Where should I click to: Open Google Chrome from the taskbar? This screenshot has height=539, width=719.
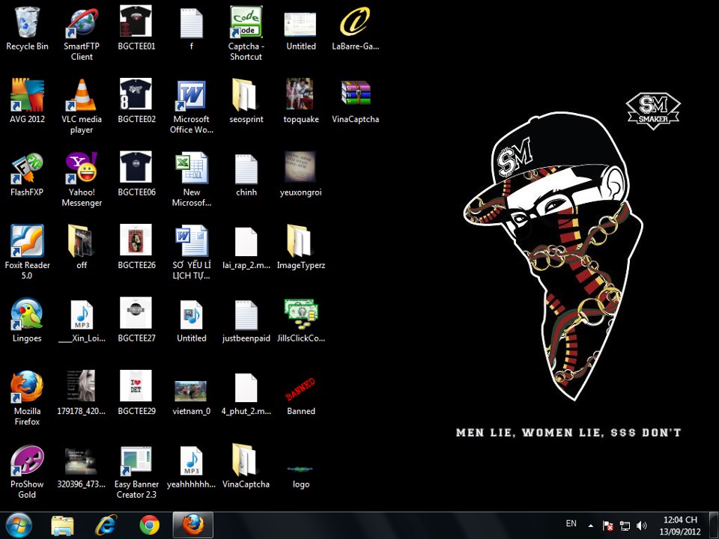click(x=149, y=526)
